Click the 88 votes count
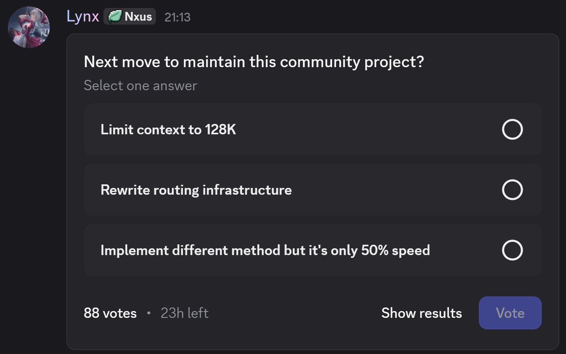Screen dimensions: 566x354 (110, 313)
